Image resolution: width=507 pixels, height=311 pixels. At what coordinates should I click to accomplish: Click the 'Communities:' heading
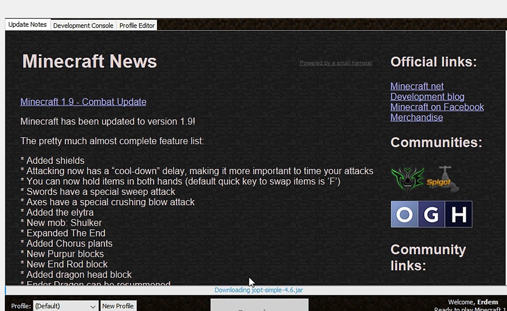(436, 142)
